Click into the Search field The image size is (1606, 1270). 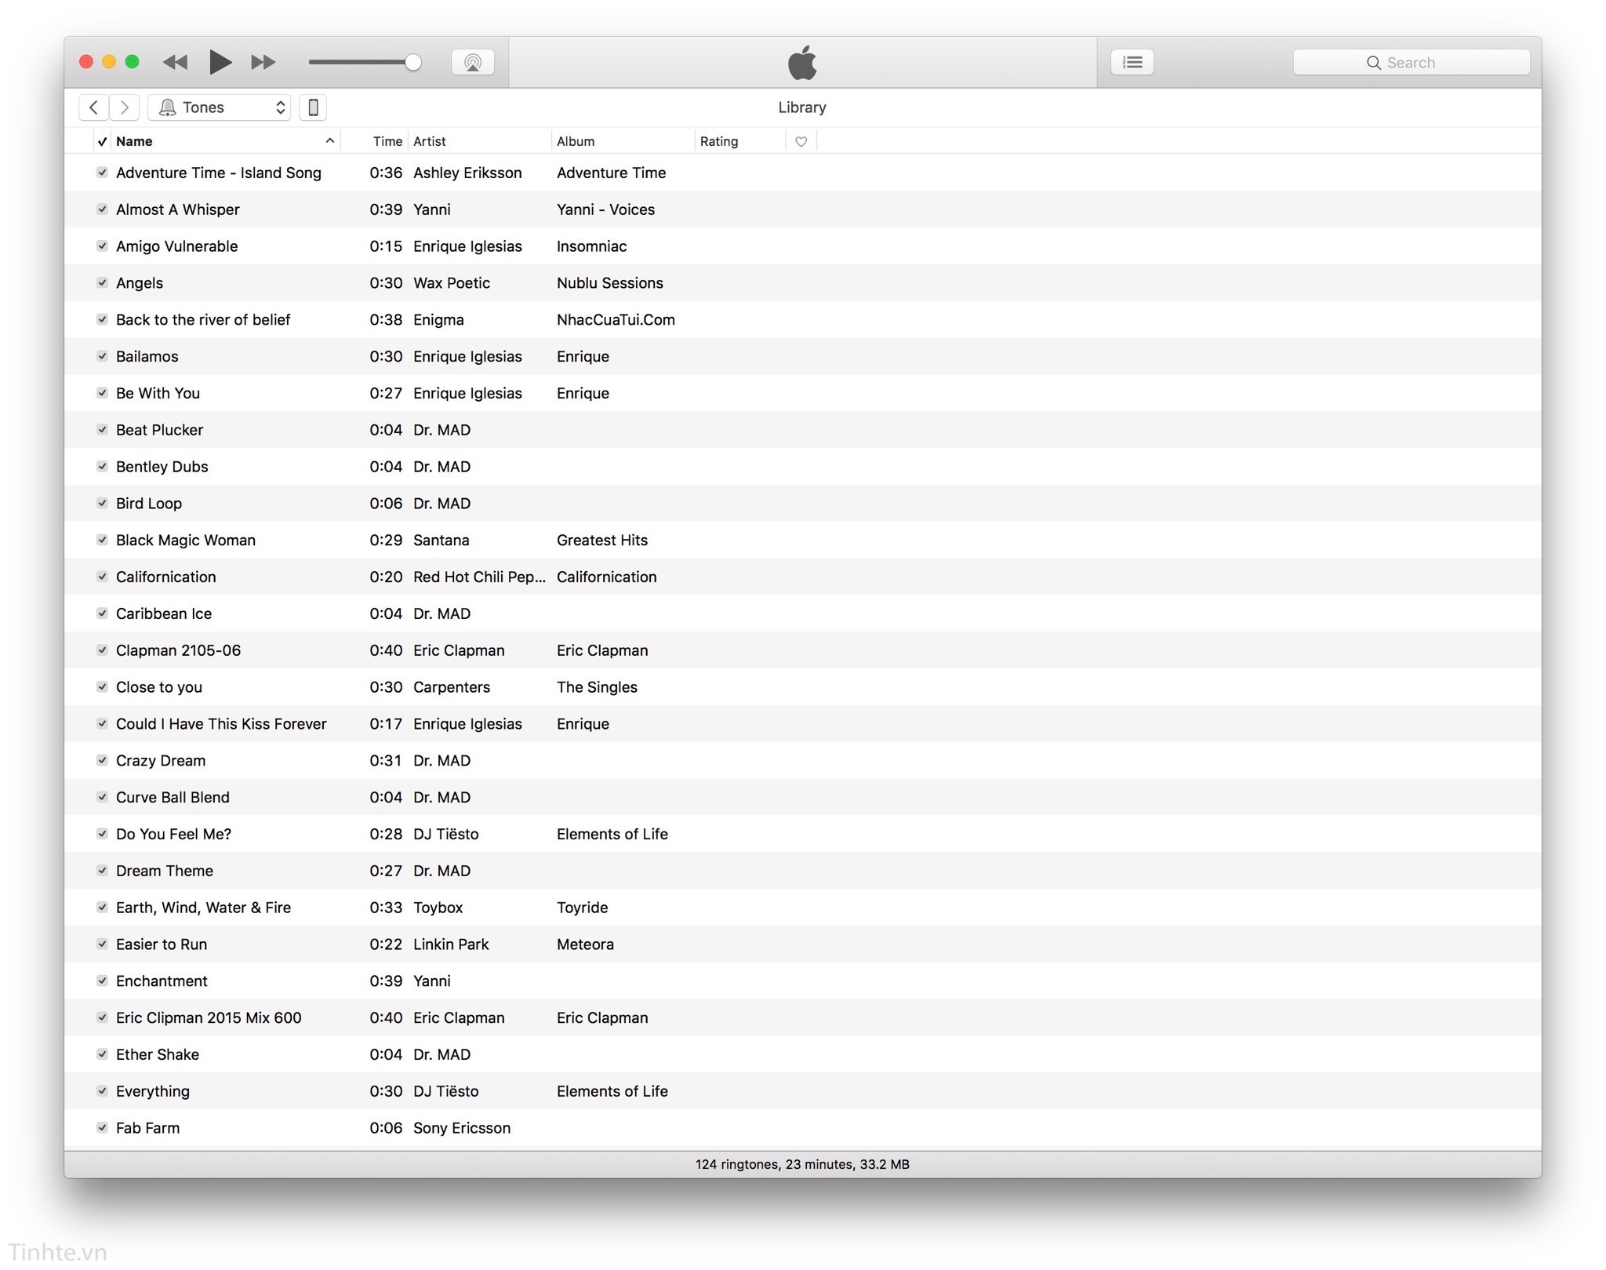1411,63
